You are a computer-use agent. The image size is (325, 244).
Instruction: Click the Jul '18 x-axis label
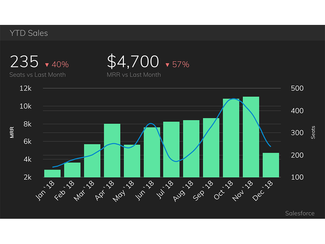tap(165, 191)
